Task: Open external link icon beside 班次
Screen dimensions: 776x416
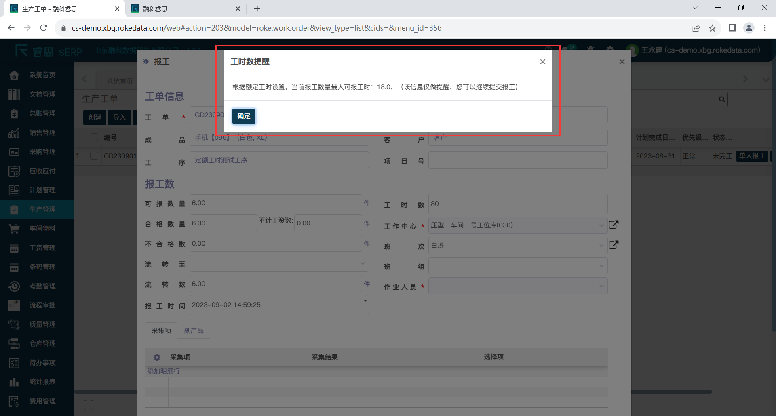Action: point(614,245)
